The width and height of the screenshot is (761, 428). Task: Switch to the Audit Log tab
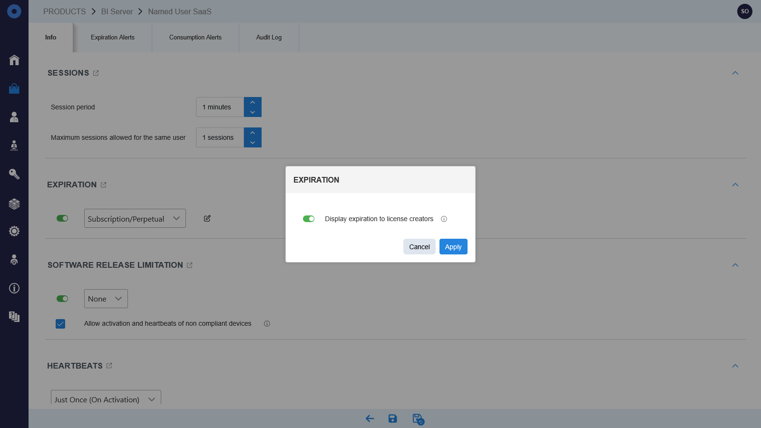[x=269, y=38]
